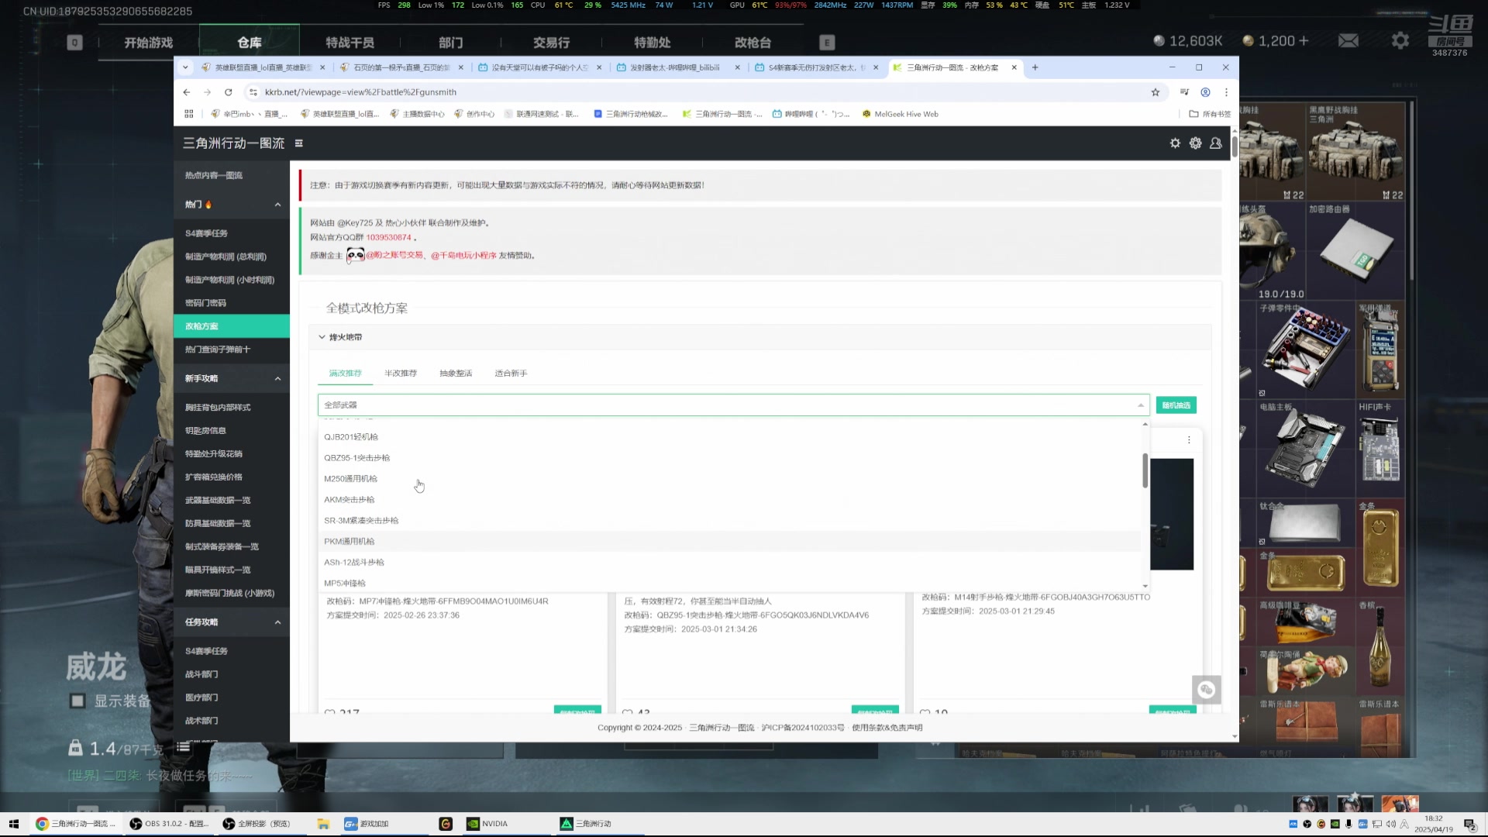Open the 改枪台 game menu tab
This screenshot has height=837, width=1488.
(x=753, y=43)
